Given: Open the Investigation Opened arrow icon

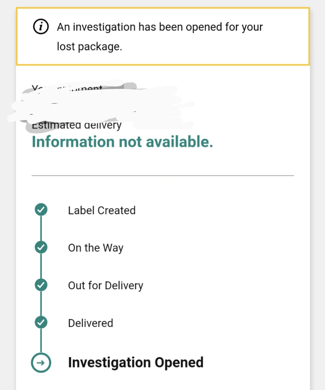Looking at the screenshot, I should tap(41, 362).
